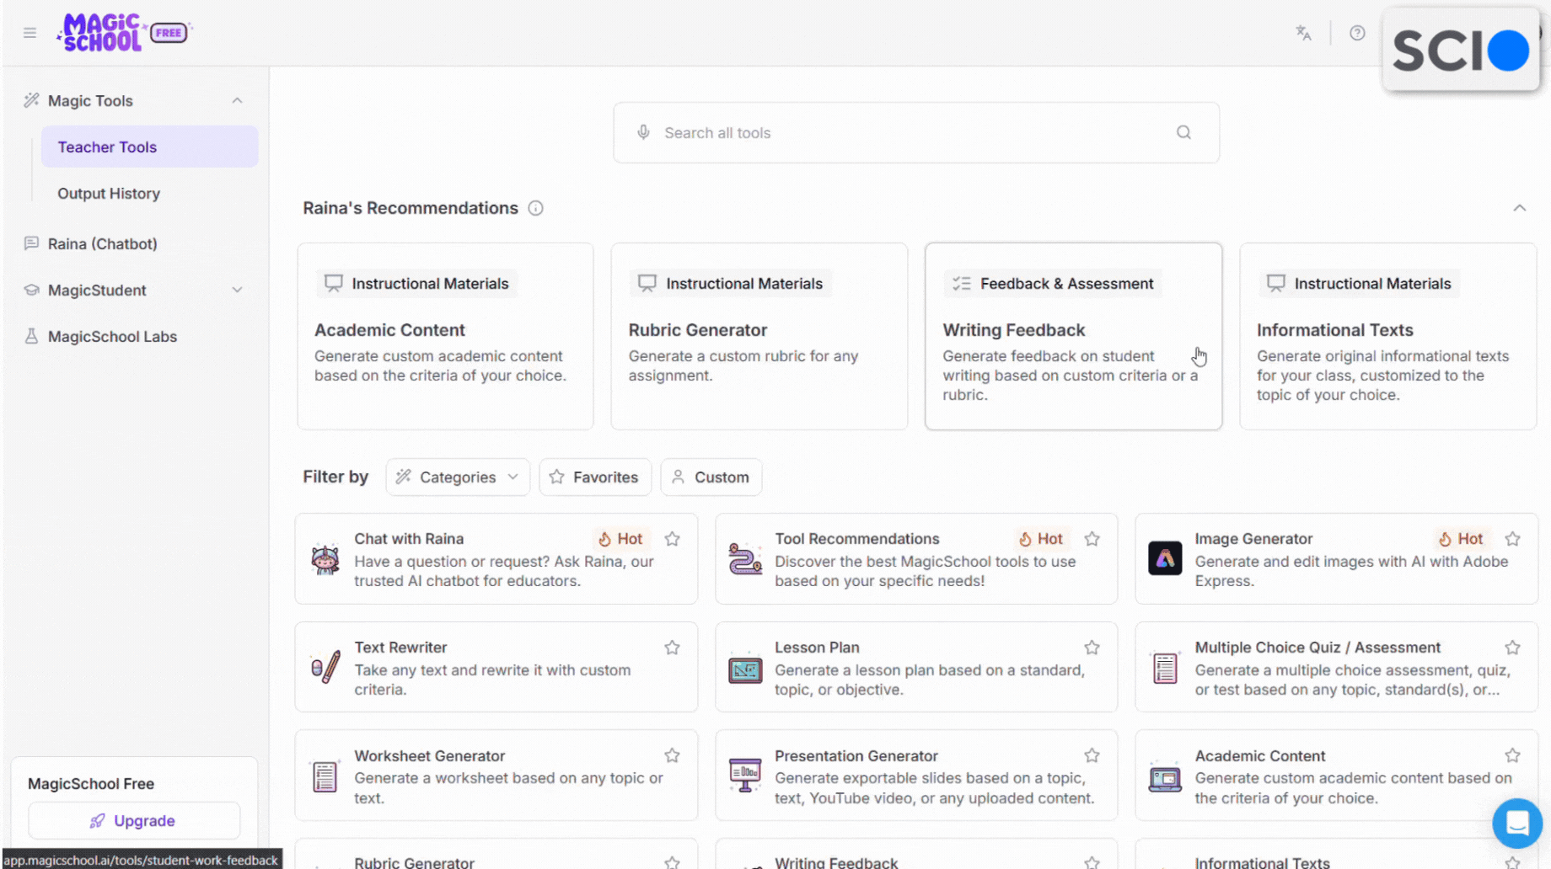
Task: Open the Worksheet Generator icon
Action: tap(325, 776)
